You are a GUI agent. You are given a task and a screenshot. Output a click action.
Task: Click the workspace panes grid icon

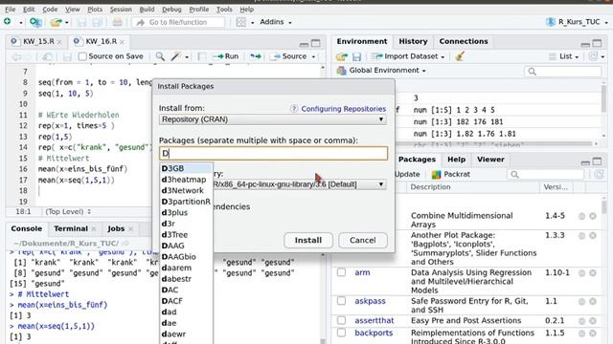tap(240, 22)
